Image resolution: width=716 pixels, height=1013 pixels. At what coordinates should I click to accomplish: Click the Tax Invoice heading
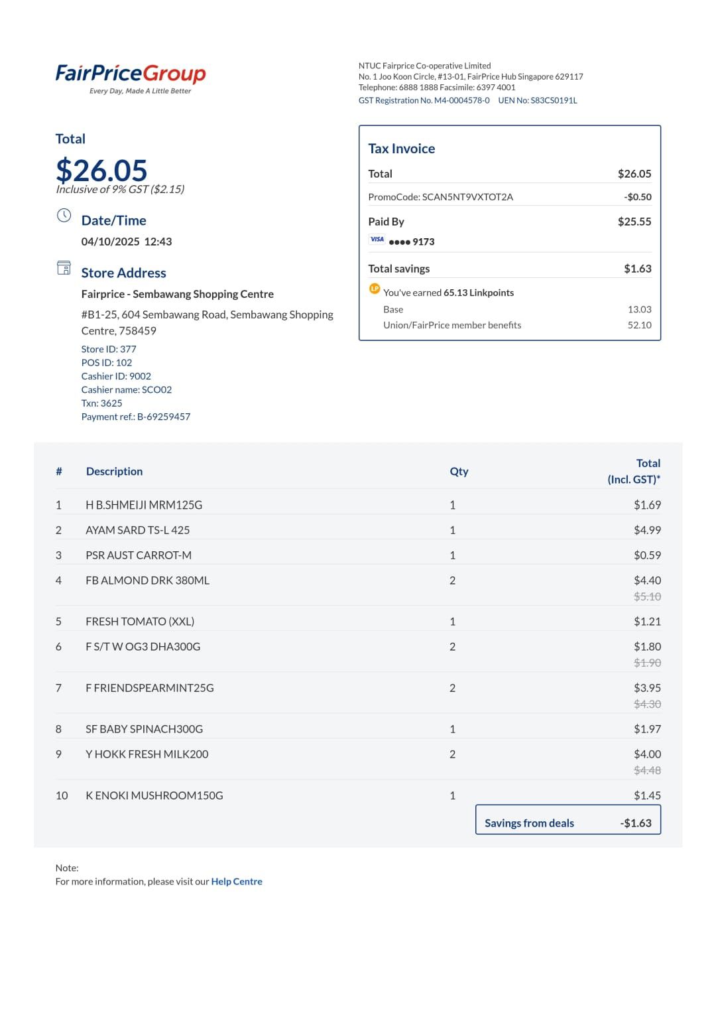click(x=402, y=149)
